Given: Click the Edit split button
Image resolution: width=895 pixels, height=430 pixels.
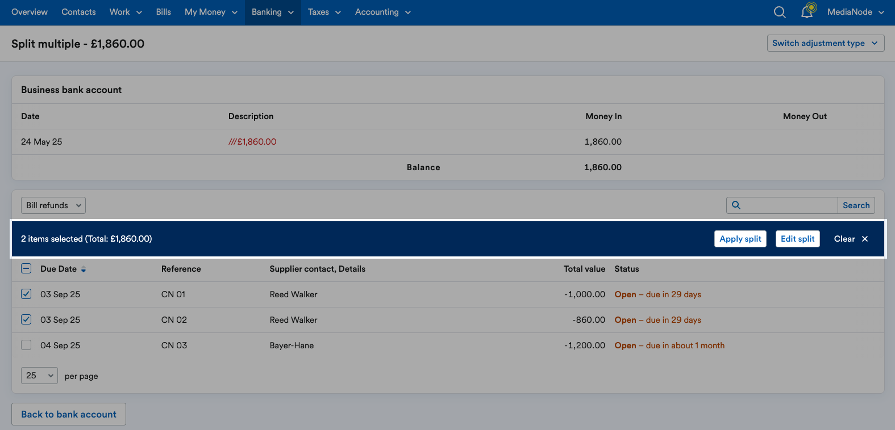Looking at the screenshot, I should (x=798, y=239).
